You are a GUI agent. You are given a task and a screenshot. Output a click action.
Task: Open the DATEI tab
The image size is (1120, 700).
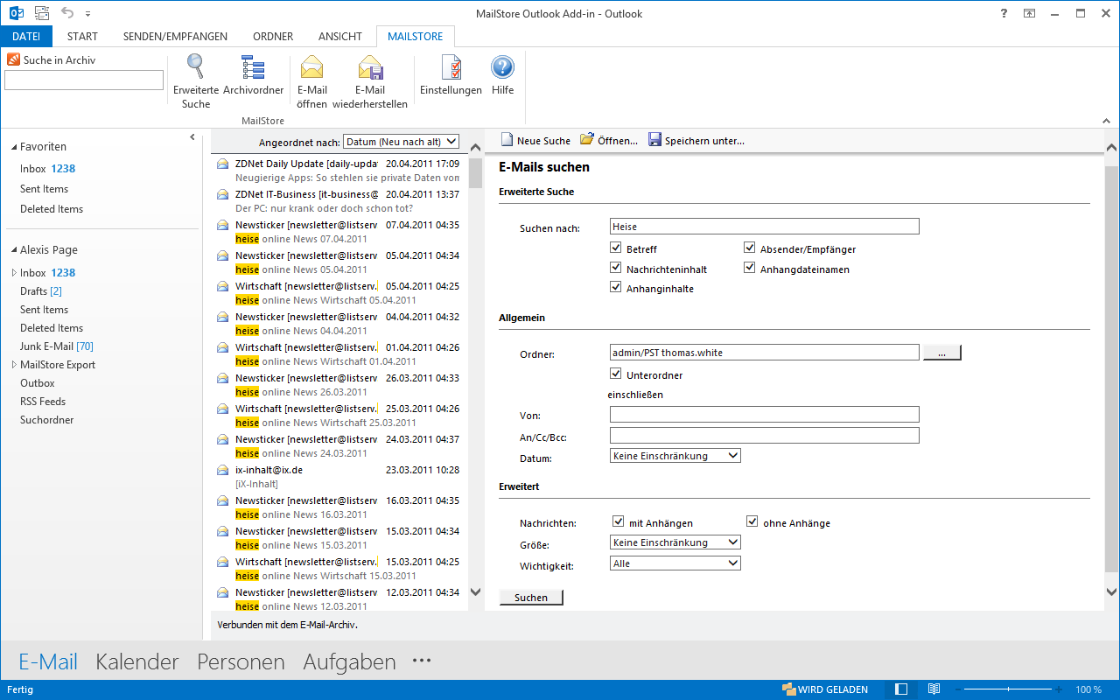pyautogui.click(x=26, y=37)
